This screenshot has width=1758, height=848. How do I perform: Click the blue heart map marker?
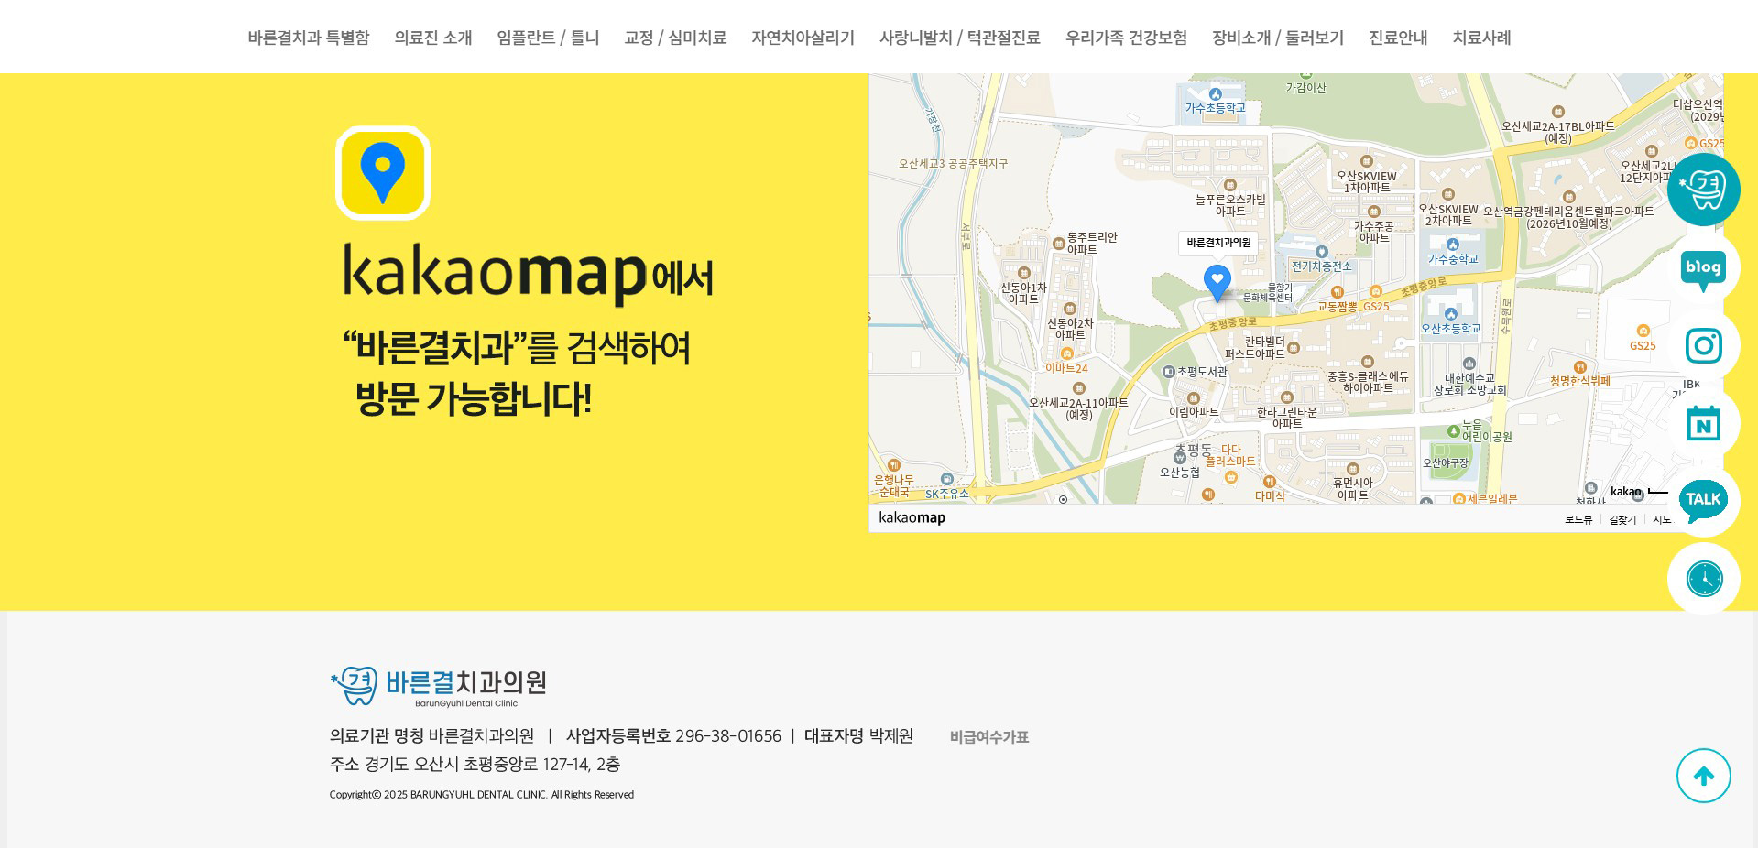[1217, 283]
